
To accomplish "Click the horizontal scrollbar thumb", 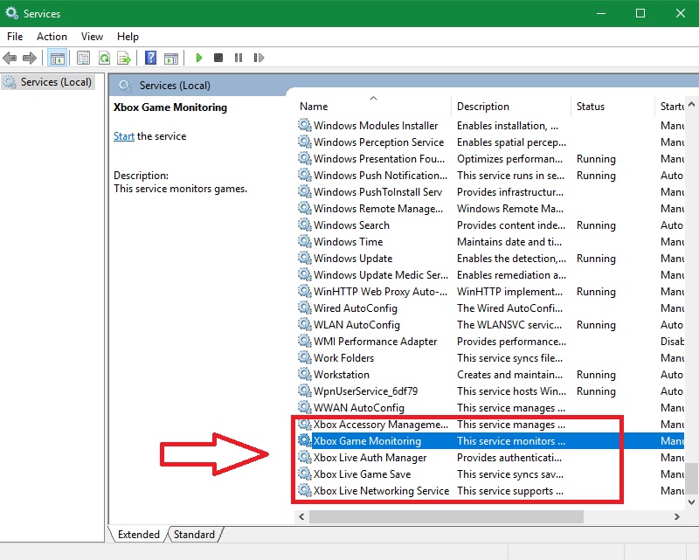I will [x=446, y=516].
